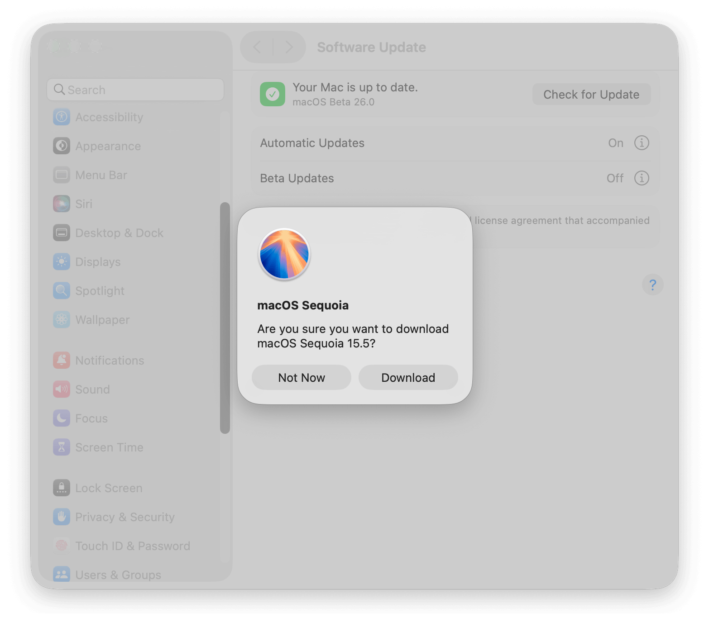Screen dimensions: 709x627
Task: Click the Accessibility sidebar icon
Action: (x=62, y=117)
